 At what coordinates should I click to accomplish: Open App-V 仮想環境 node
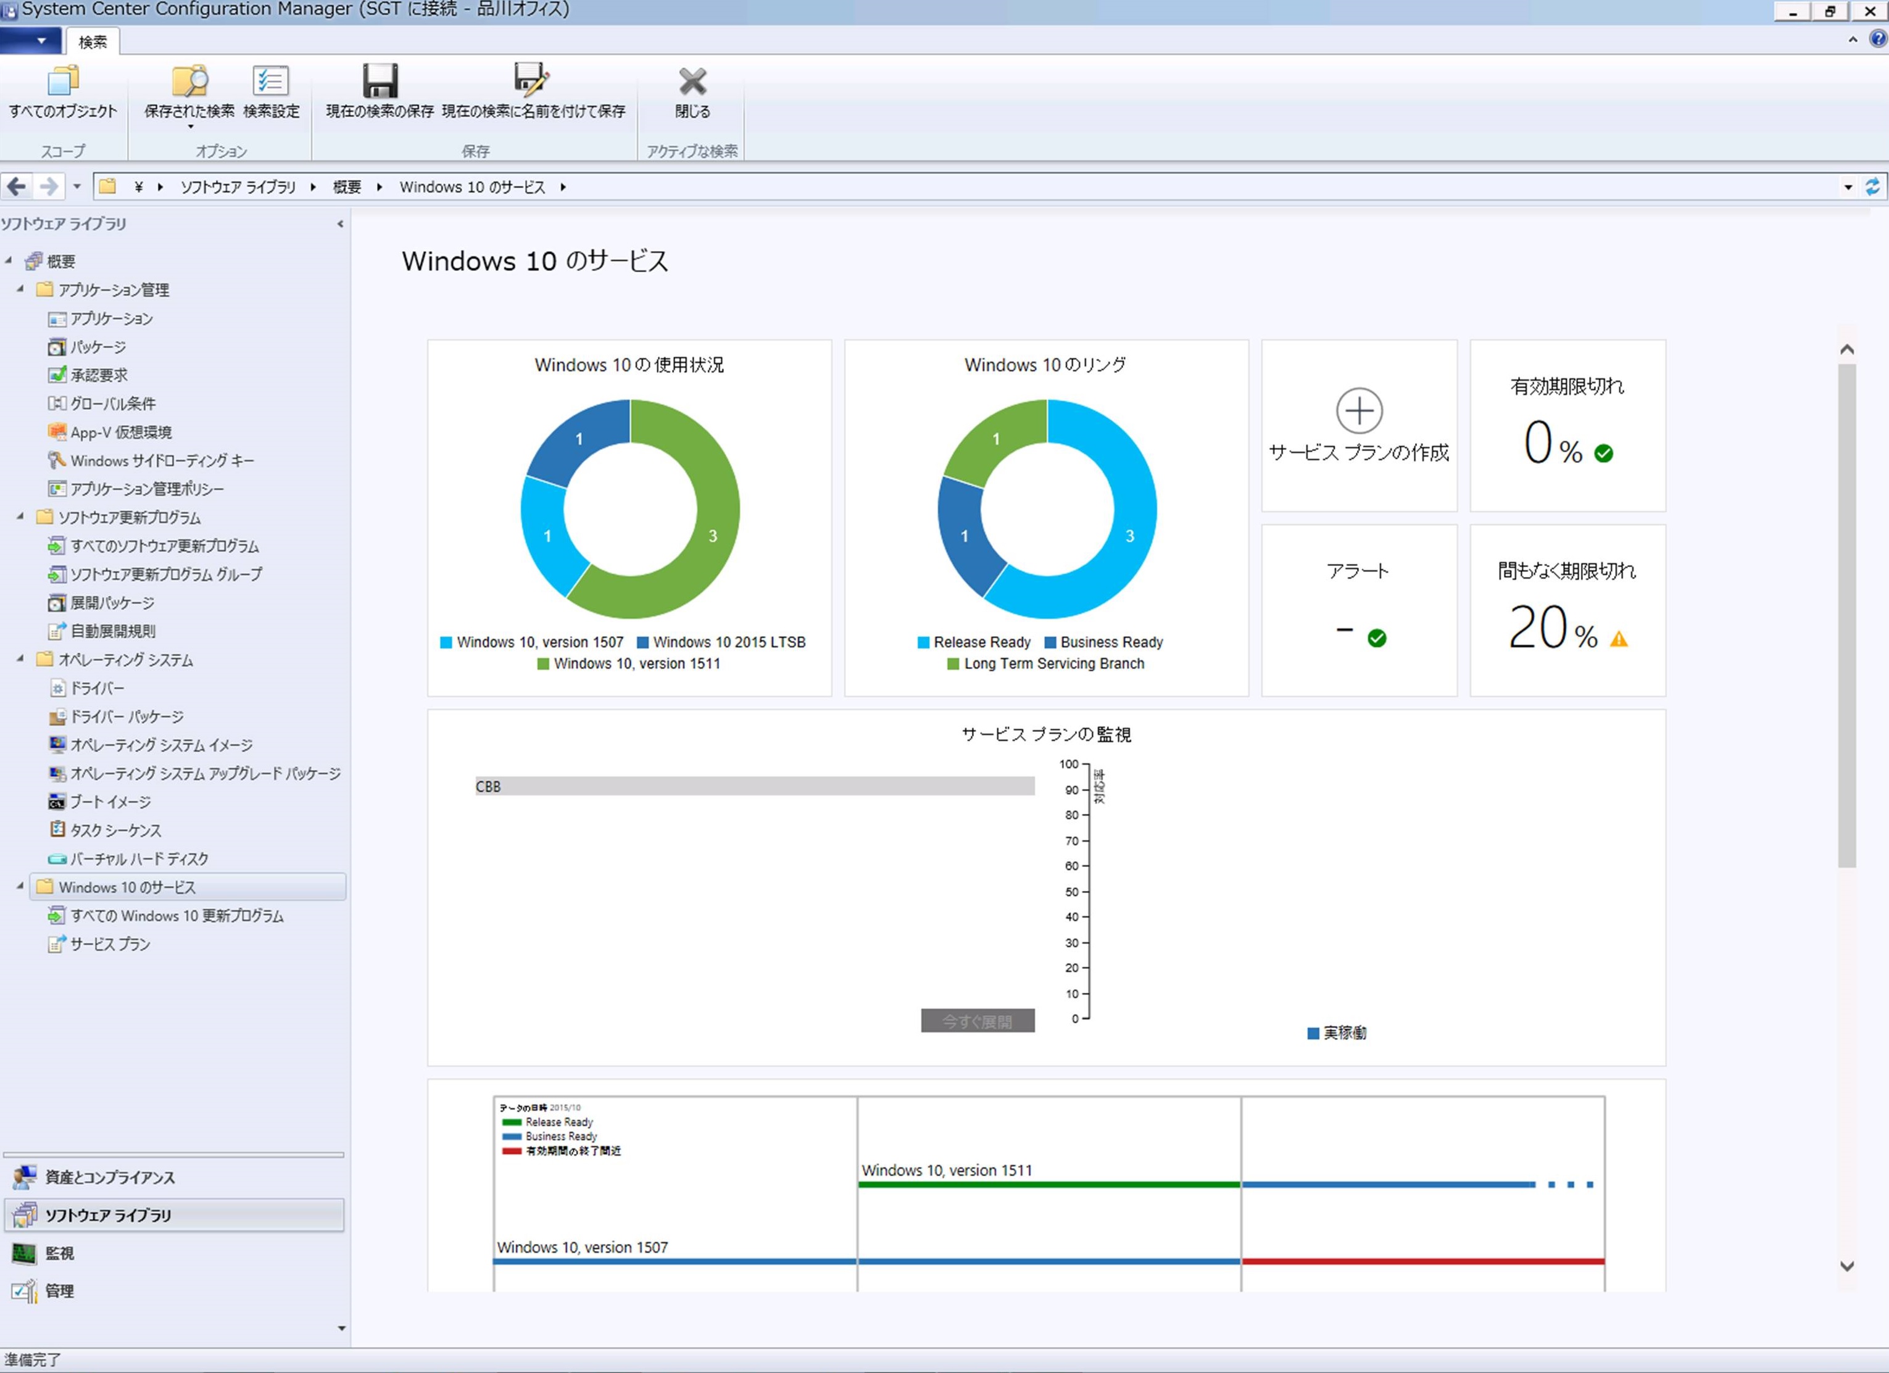click(x=110, y=431)
